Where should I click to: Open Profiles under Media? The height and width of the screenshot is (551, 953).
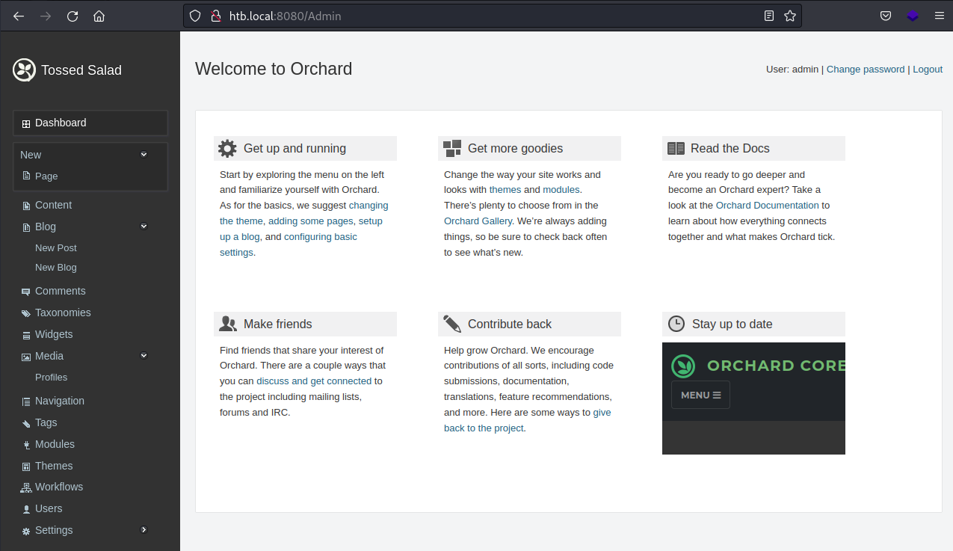point(51,378)
